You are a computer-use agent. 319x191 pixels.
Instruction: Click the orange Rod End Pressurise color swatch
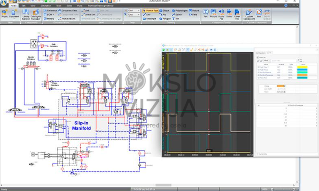pyautogui.click(x=302, y=75)
